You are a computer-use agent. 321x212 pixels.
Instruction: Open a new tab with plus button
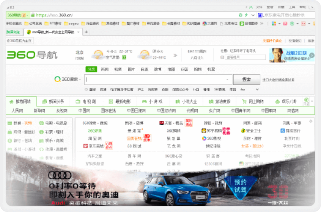click(86, 32)
